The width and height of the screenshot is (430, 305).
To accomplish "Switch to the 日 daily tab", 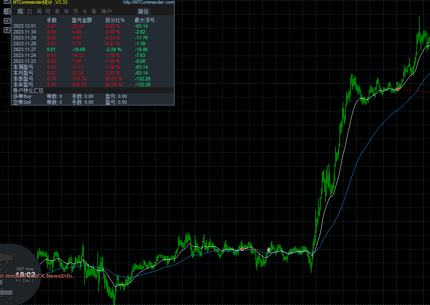I will [x=30, y=11].
